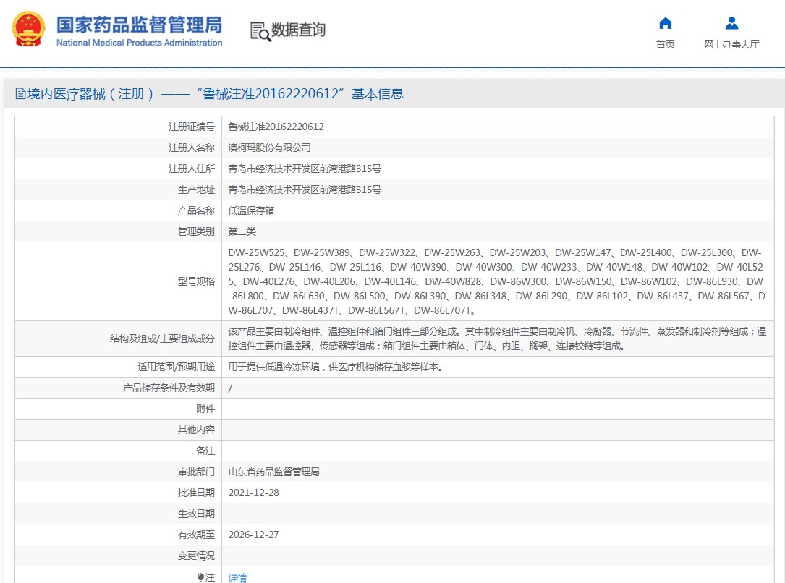Image resolution: width=785 pixels, height=583 pixels.
Task: Click the product name 低温保存箱
Action: coord(251,210)
